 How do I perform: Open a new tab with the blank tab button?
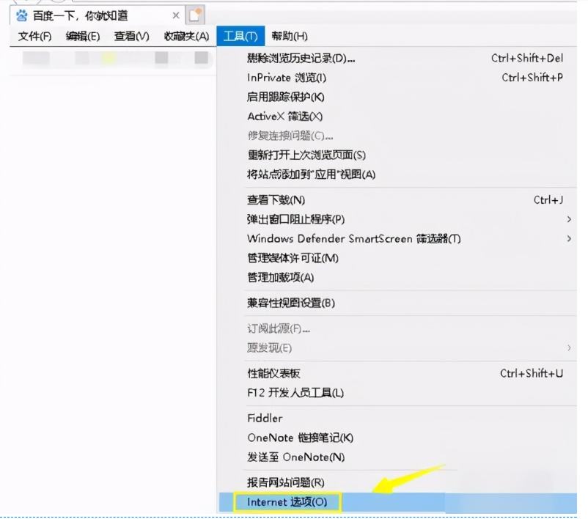point(195,15)
